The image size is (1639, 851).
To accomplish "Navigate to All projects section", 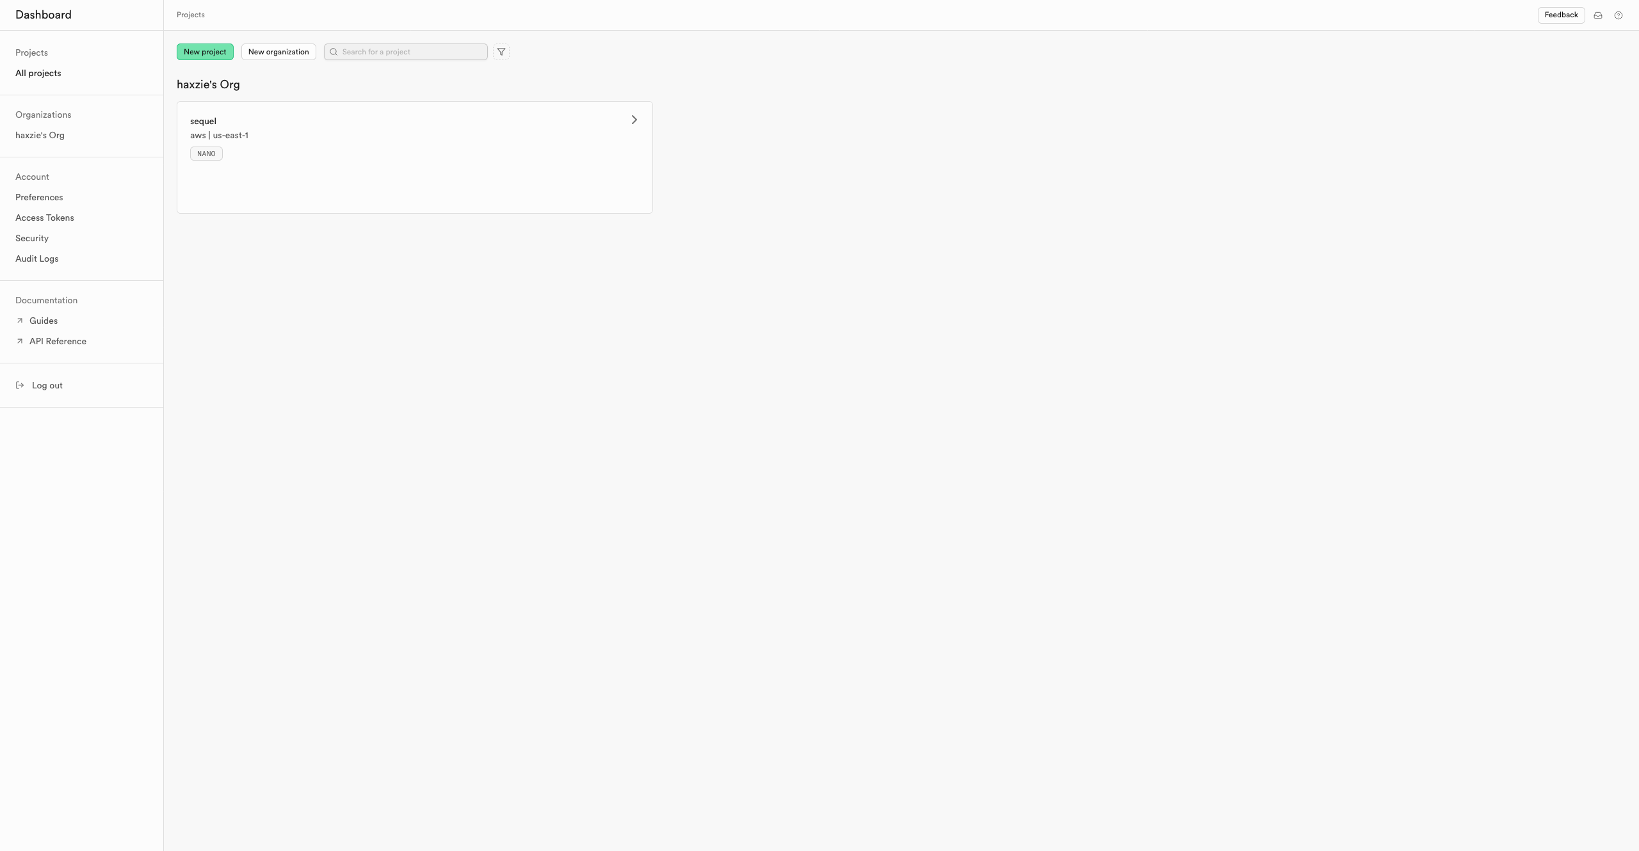I will (38, 74).
